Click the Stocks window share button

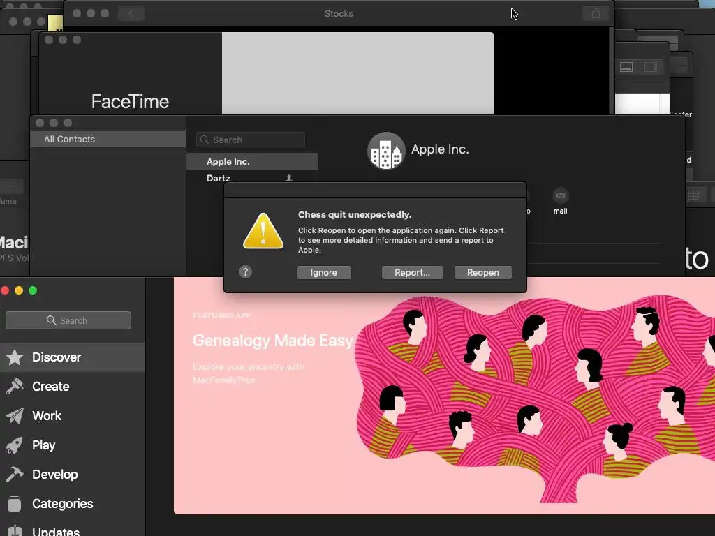pyautogui.click(x=596, y=13)
